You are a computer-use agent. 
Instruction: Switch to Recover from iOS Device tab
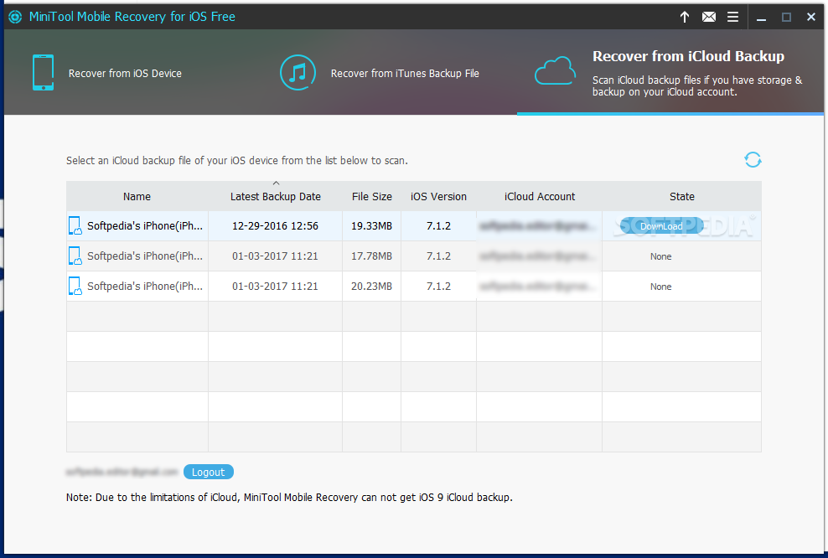[x=125, y=74]
